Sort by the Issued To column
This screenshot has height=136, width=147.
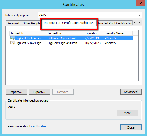coord(28,33)
